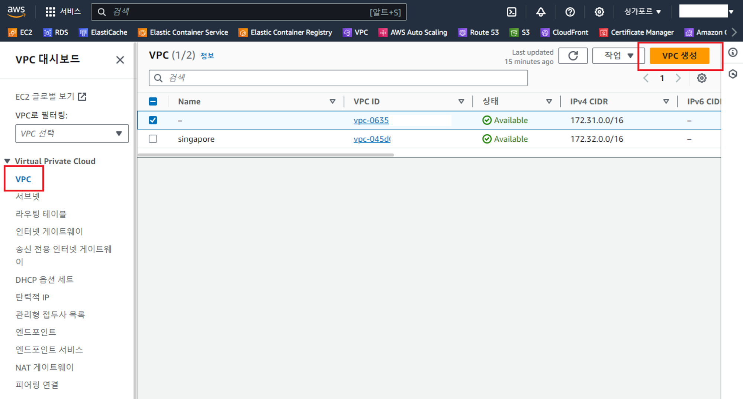Viewport: 743px width, 399px height.
Task: Open DHCP 옵션 세트 in the sidebar
Action: [x=45, y=280]
